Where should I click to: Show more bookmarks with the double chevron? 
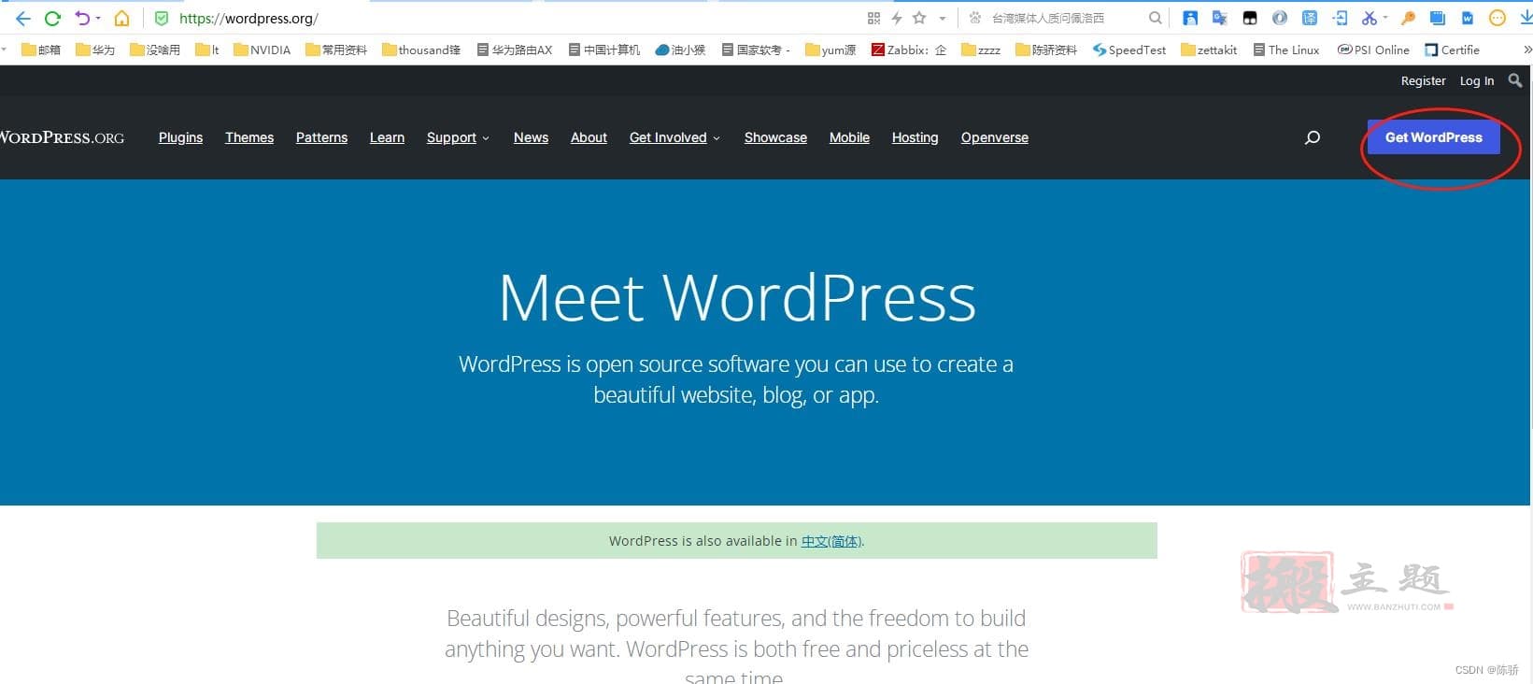point(1526,50)
